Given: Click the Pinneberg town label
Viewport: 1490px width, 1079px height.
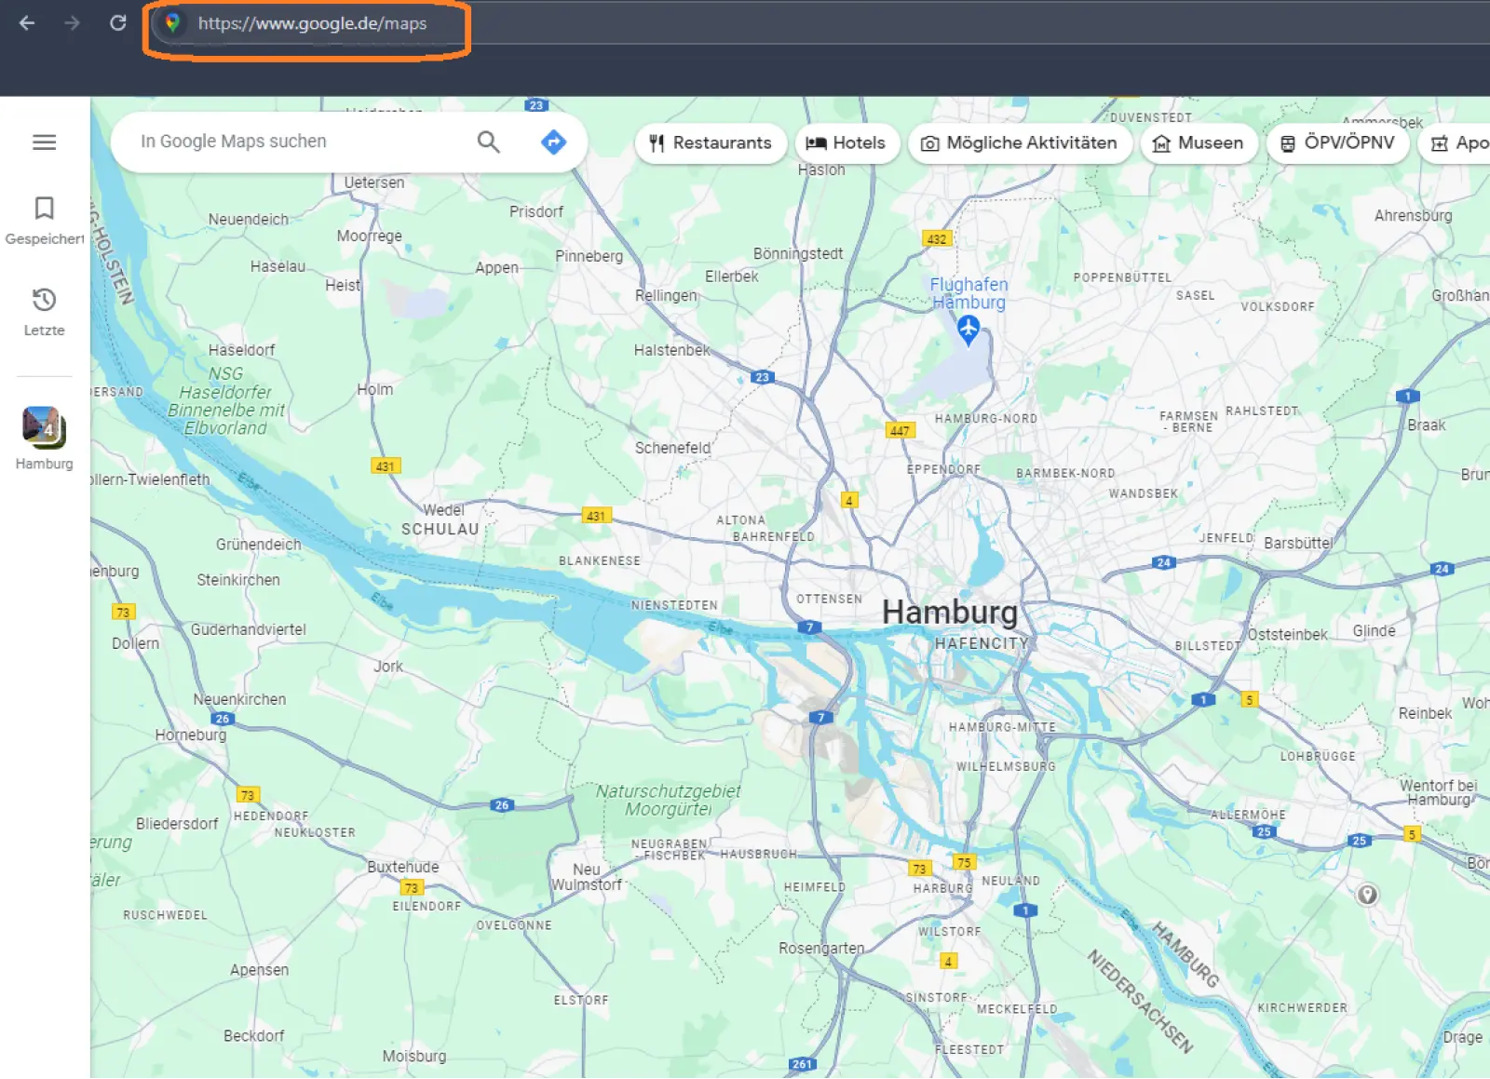Looking at the screenshot, I should coord(589,256).
